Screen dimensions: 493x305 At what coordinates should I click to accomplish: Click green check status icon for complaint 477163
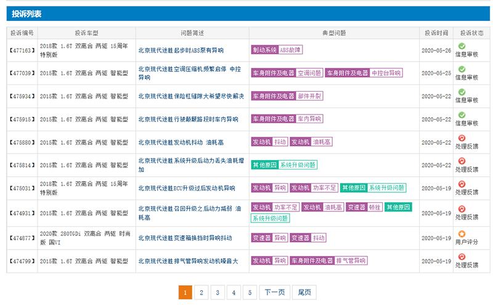[462, 46]
